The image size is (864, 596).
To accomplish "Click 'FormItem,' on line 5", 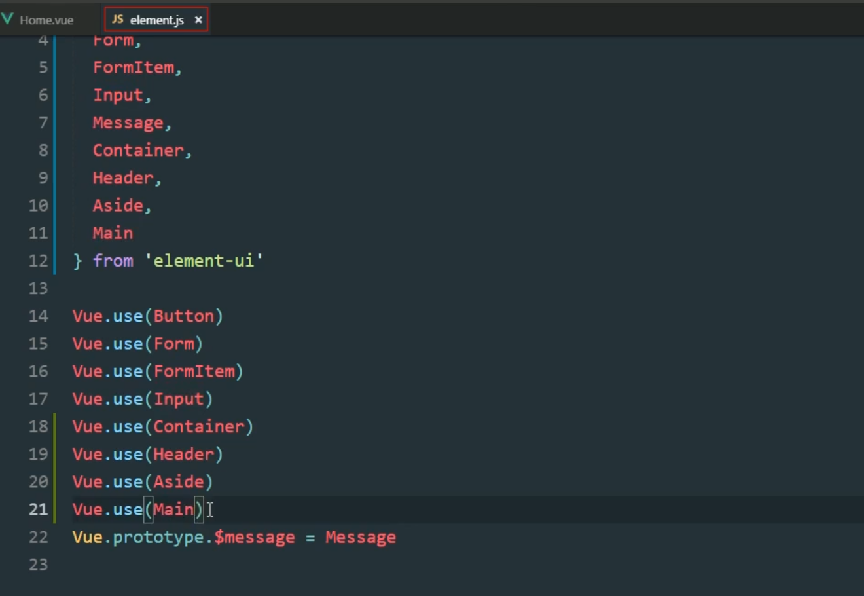I will [x=137, y=67].
